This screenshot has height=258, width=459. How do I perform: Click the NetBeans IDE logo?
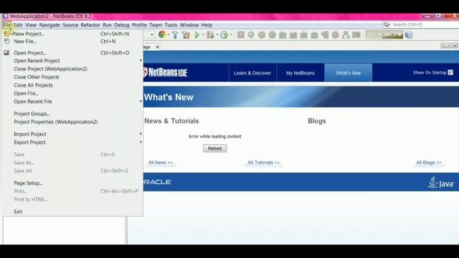tap(166, 72)
